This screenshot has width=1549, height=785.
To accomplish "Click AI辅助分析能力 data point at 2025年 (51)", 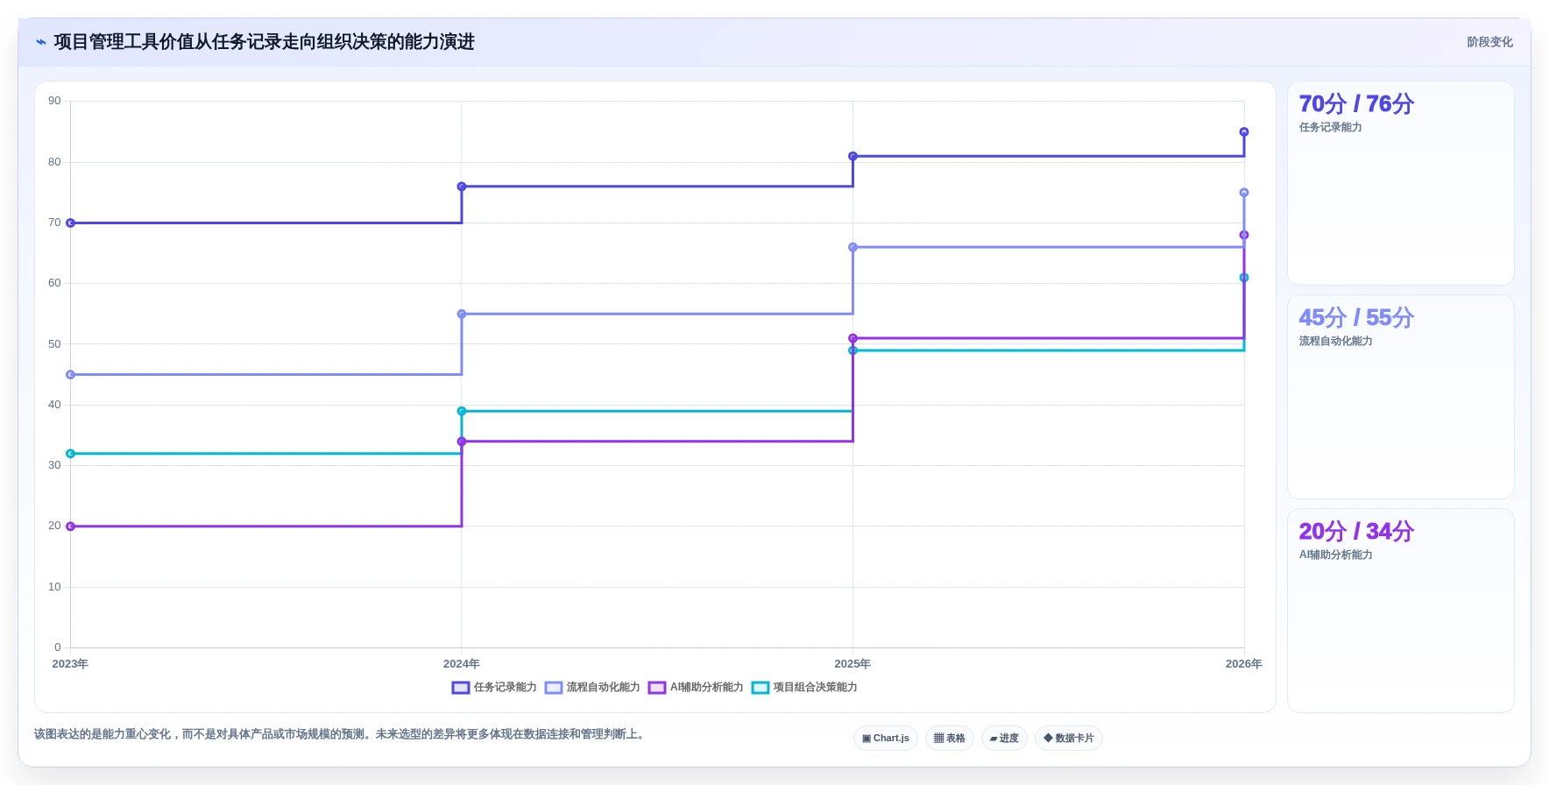I will 852,338.
